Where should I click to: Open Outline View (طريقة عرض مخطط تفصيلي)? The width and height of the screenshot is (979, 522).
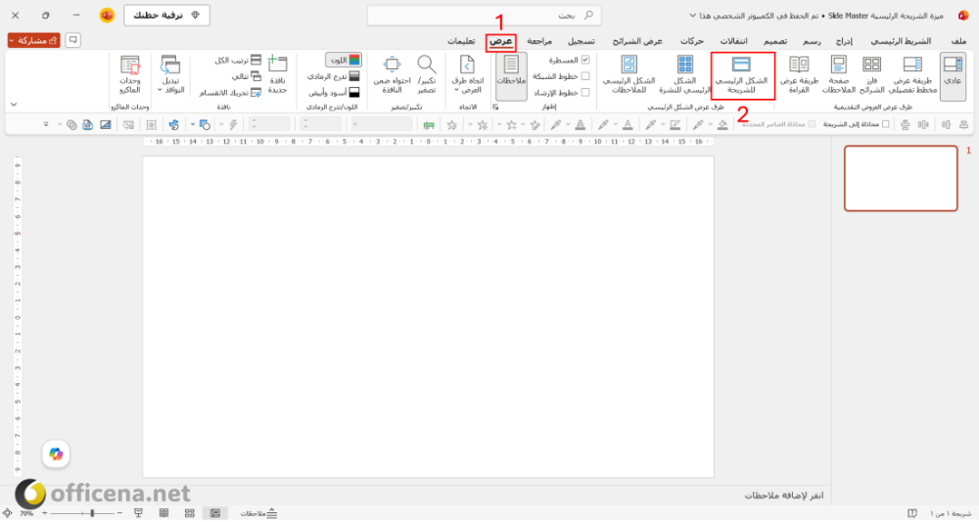[x=912, y=76]
